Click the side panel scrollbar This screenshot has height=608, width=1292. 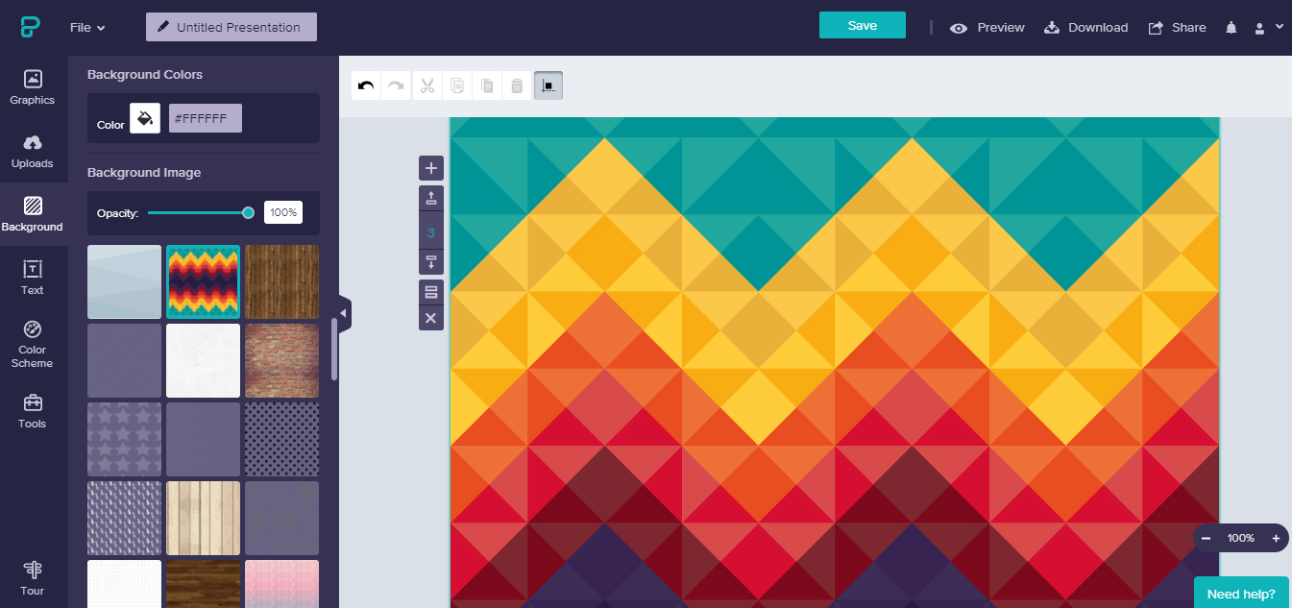[334, 349]
